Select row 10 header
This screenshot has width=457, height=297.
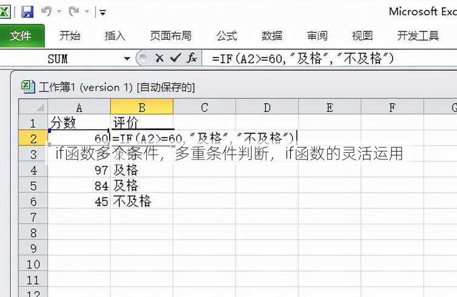click(x=33, y=264)
